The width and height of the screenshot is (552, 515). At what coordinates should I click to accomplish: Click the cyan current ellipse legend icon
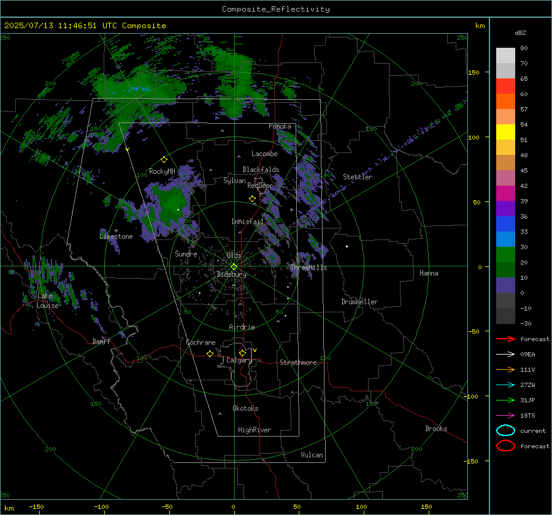pos(505,430)
